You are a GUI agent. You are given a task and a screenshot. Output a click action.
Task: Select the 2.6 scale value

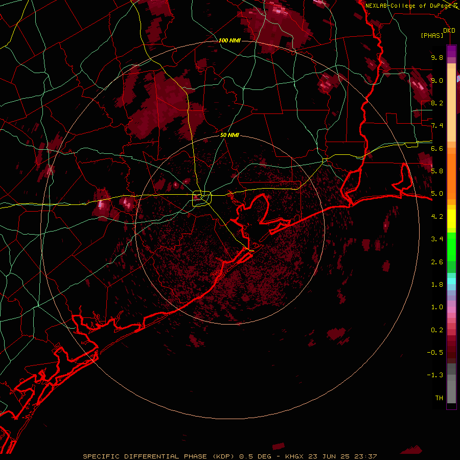tap(437, 262)
